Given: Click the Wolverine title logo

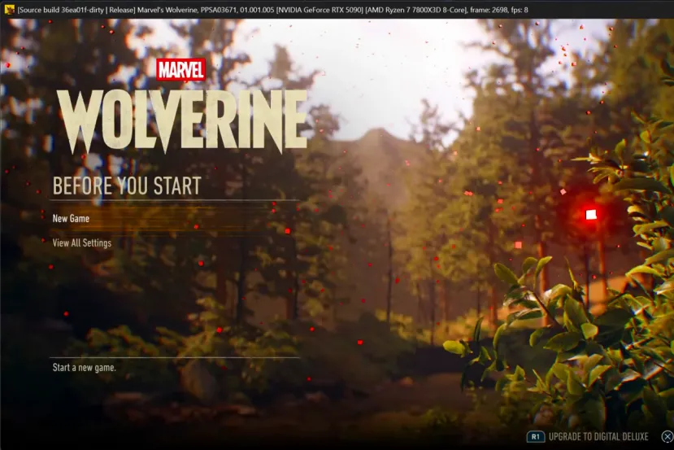Looking at the screenshot, I should tap(182, 120).
